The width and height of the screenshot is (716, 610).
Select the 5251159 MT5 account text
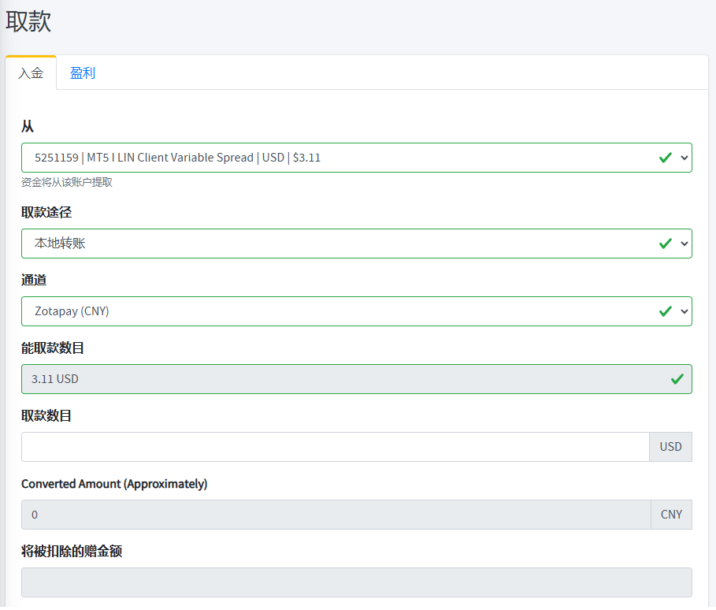[x=178, y=158]
